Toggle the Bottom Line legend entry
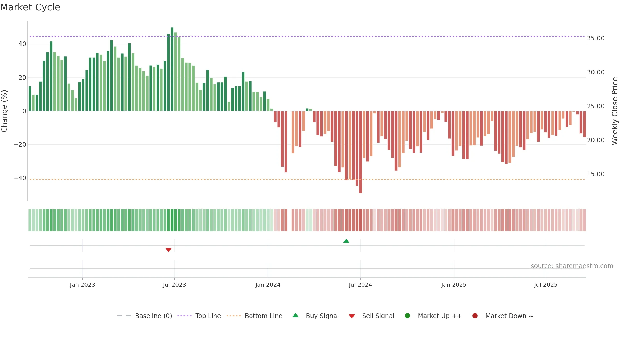The width and height of the screenshot is (622, 350). (x=255, y=316)
